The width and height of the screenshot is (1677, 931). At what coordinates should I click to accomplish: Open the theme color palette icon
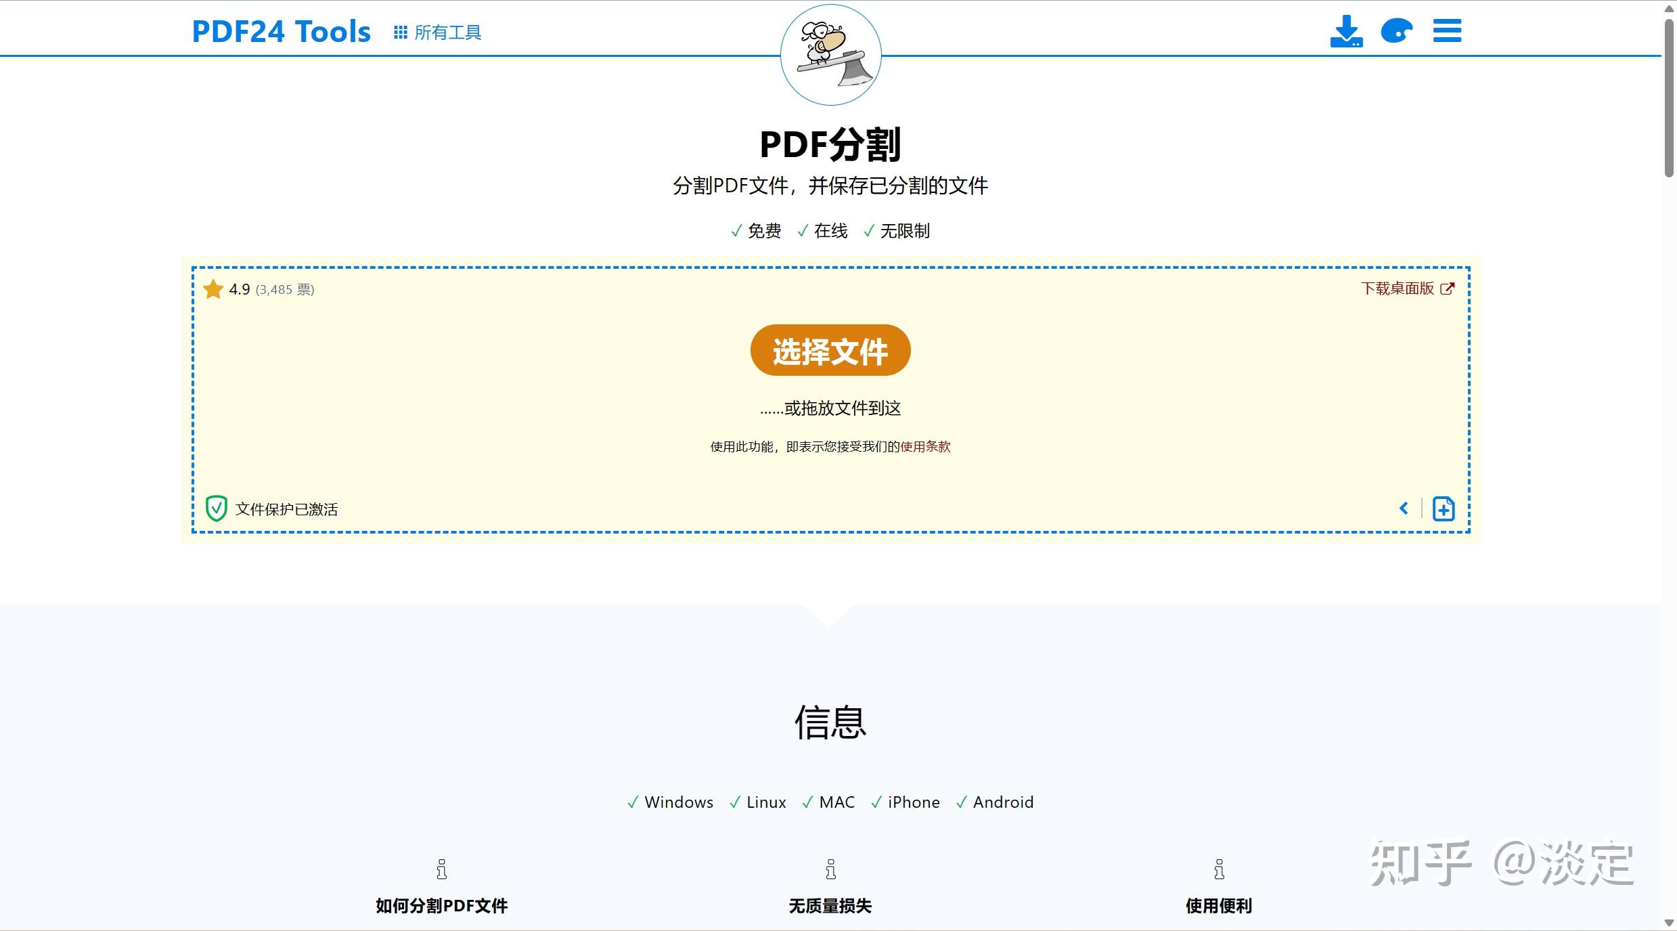pos(1396,31)
